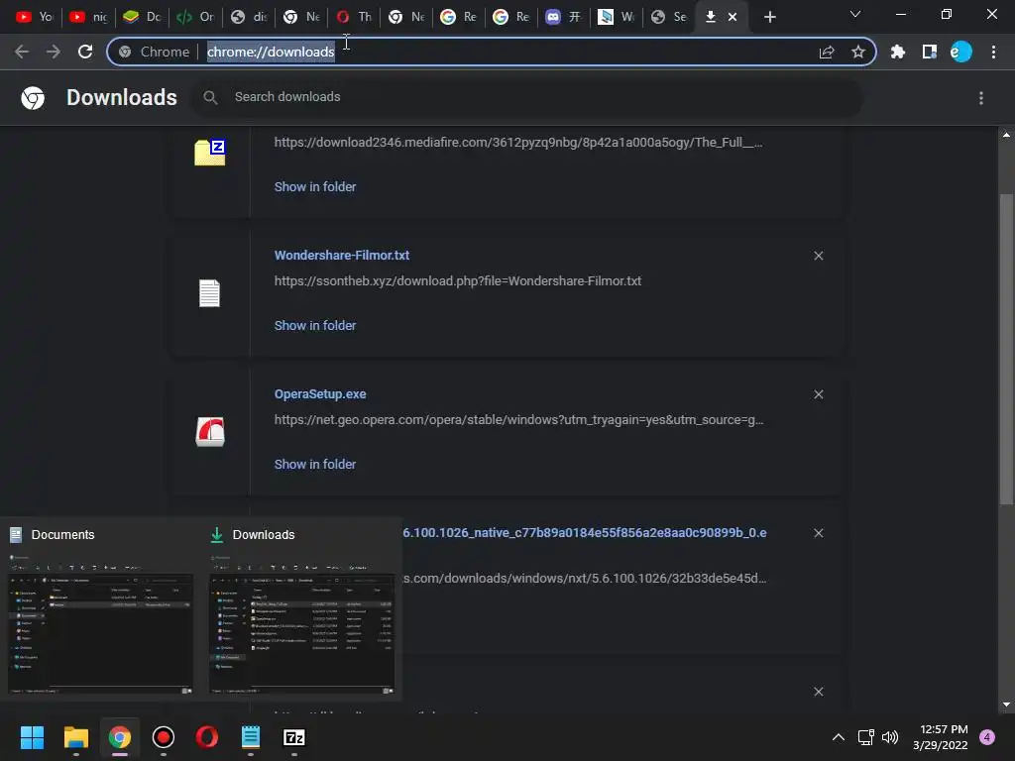1015x761 pixels.
Task: Switch to Chrome in the taskbar
Action: 120,737
